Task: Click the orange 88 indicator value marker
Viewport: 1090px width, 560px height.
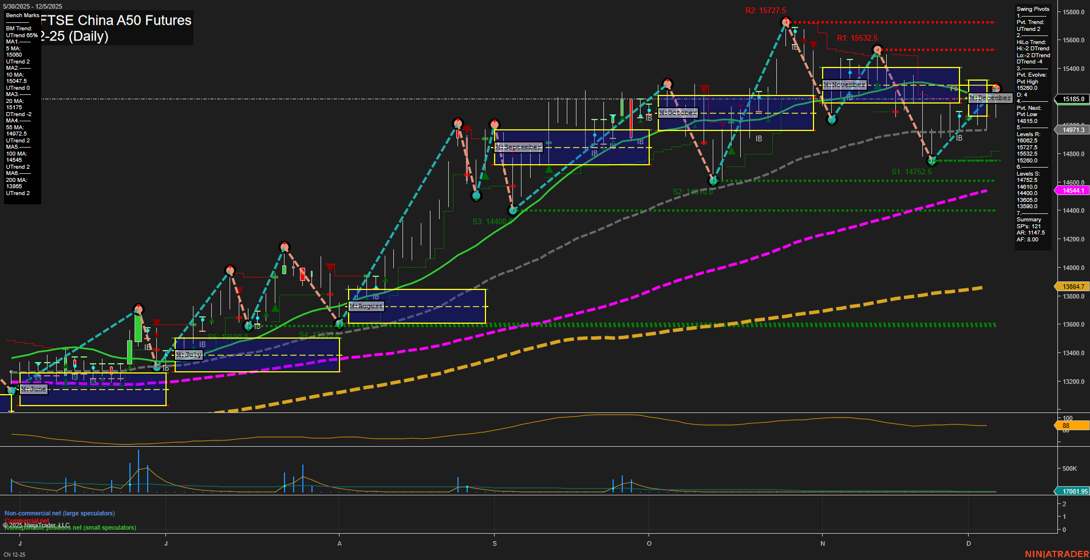Action: [x=1071, y=426]
